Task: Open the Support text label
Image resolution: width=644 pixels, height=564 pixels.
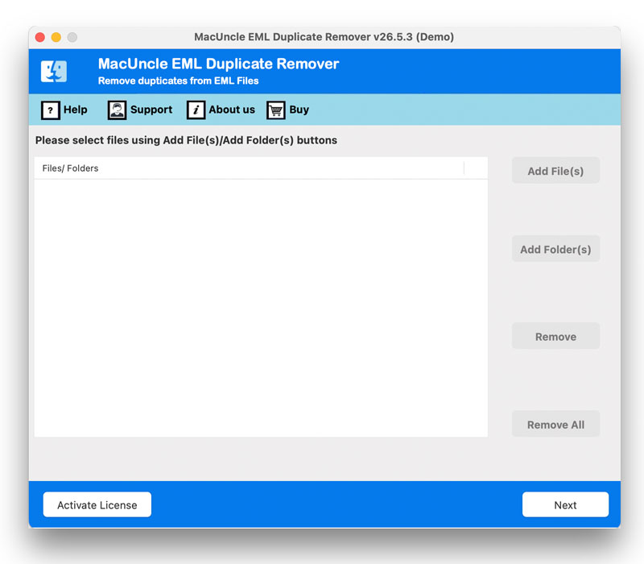Action: [151, 110]
